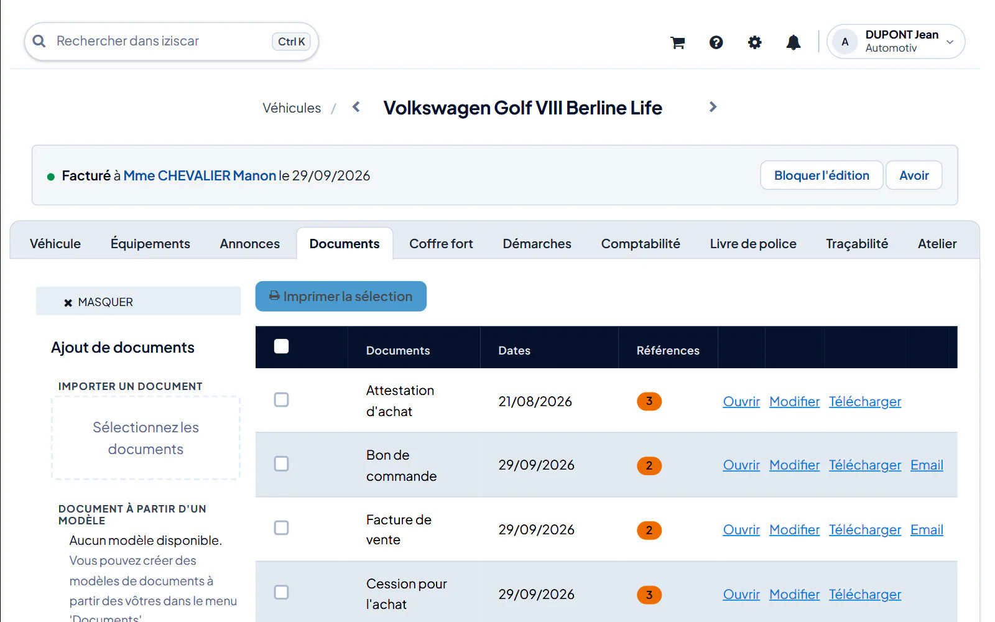995x622 pixels.
Task: Open the Traçabilité tab
Action: pos(857,244)
